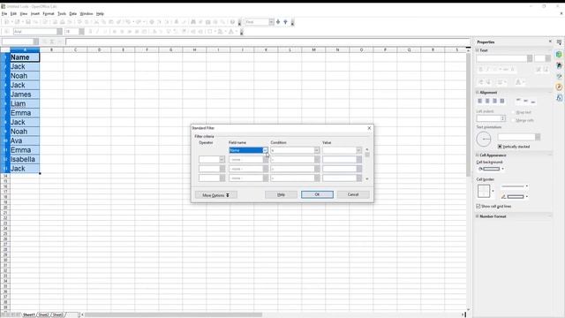The height and width of the screenshot is (318, 565).
Task: Switch to Sheet2 tab
Action: (x=43, y=314)
